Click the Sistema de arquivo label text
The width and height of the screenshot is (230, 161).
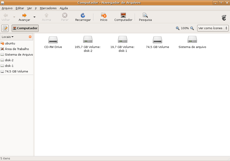pyautogui.click(x=192, y=47)
